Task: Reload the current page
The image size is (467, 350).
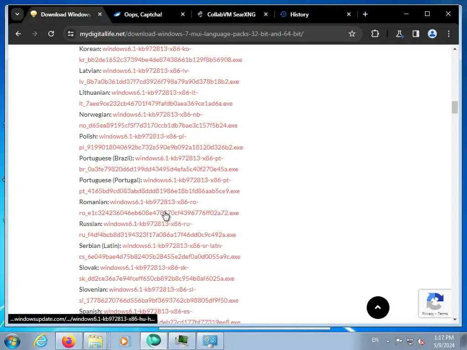Action: click(x=51, y=34)
